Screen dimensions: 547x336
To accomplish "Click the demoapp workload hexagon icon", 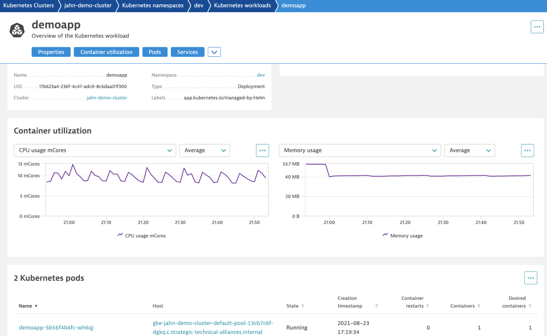I will (x=17, y=30).
